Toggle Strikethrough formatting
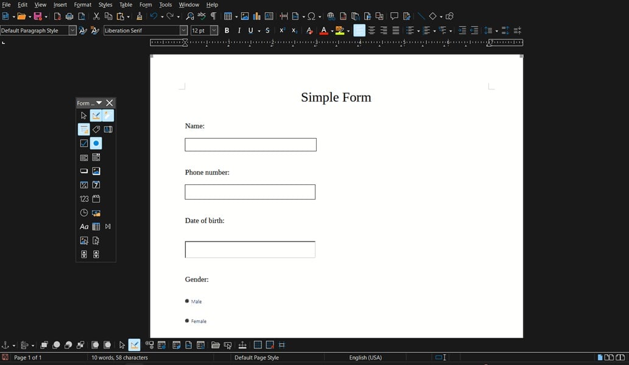Image resolution: width=629 pixels, height=365 pixels. [x=267, y=30]
